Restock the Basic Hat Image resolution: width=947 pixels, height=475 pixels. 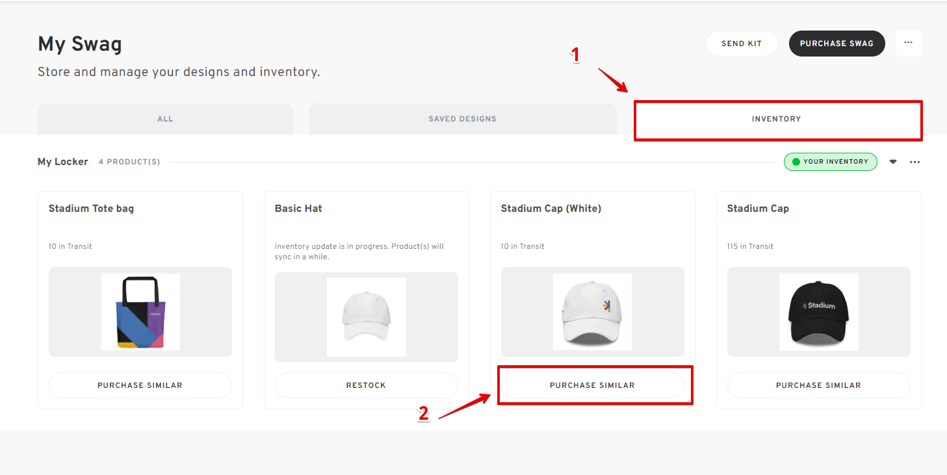(x=366, y=385)
